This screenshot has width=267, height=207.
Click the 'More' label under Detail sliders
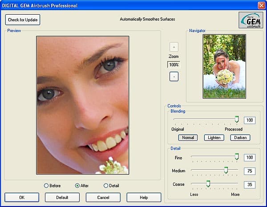click(235, 195)
